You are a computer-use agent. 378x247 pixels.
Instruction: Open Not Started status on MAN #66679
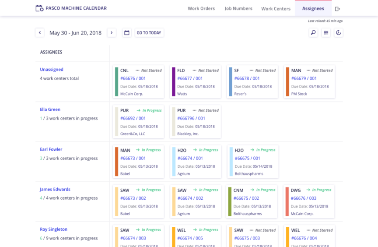pos(319,71)
